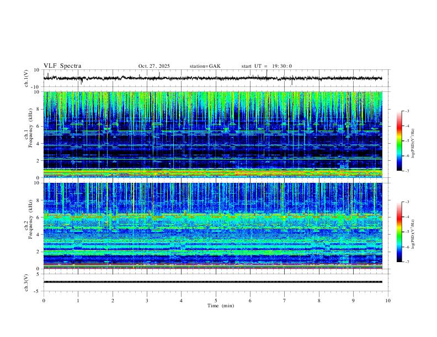Click the "5" tick on time axis
The image size is (437, 337).
pyautogui.click(x=216, y=301)
